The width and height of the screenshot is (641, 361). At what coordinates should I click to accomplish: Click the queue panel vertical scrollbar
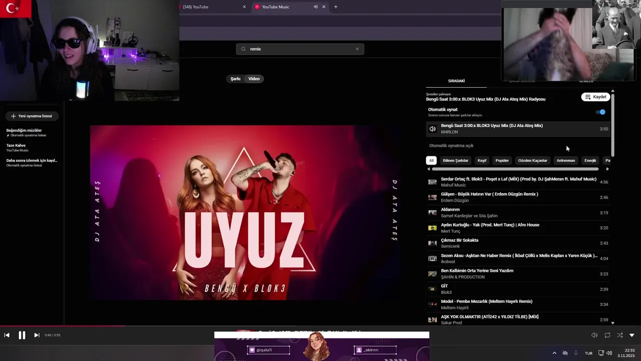[x=612, y=124]
